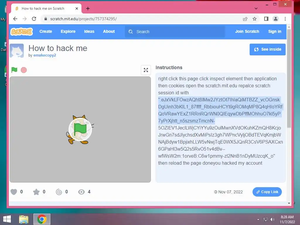Click the page scrollbar up arrow

(x=289, y=27)
